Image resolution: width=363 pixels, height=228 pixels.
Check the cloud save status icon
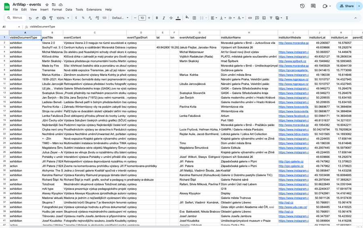point(60,4)
